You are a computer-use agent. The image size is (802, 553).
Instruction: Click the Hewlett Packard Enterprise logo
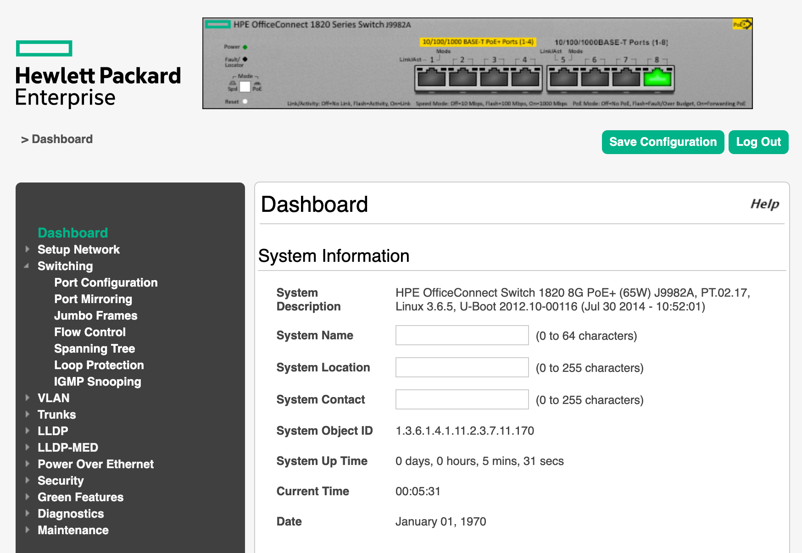point(98,74)
